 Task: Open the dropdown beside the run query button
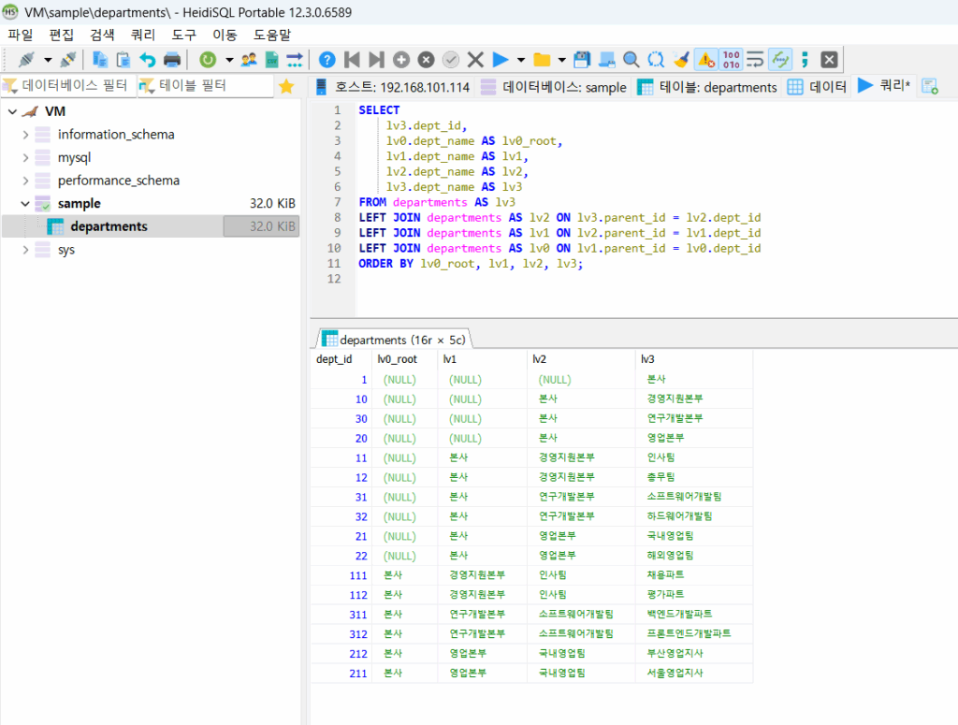(x=521, y=59)
